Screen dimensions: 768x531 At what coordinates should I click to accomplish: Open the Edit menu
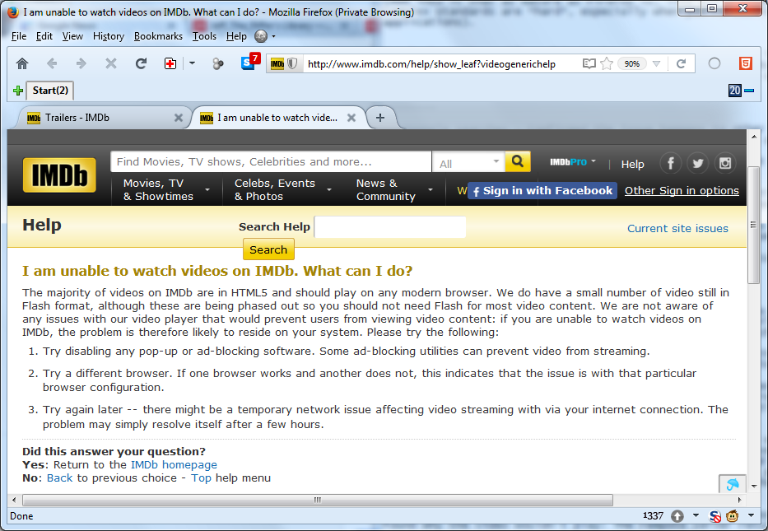pyautogui.click(x=44, y=36)
